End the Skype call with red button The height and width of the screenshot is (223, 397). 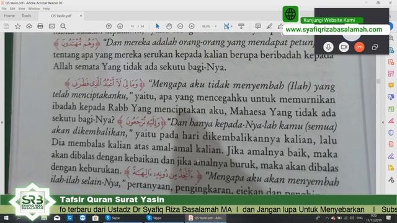tap(359, 47)
